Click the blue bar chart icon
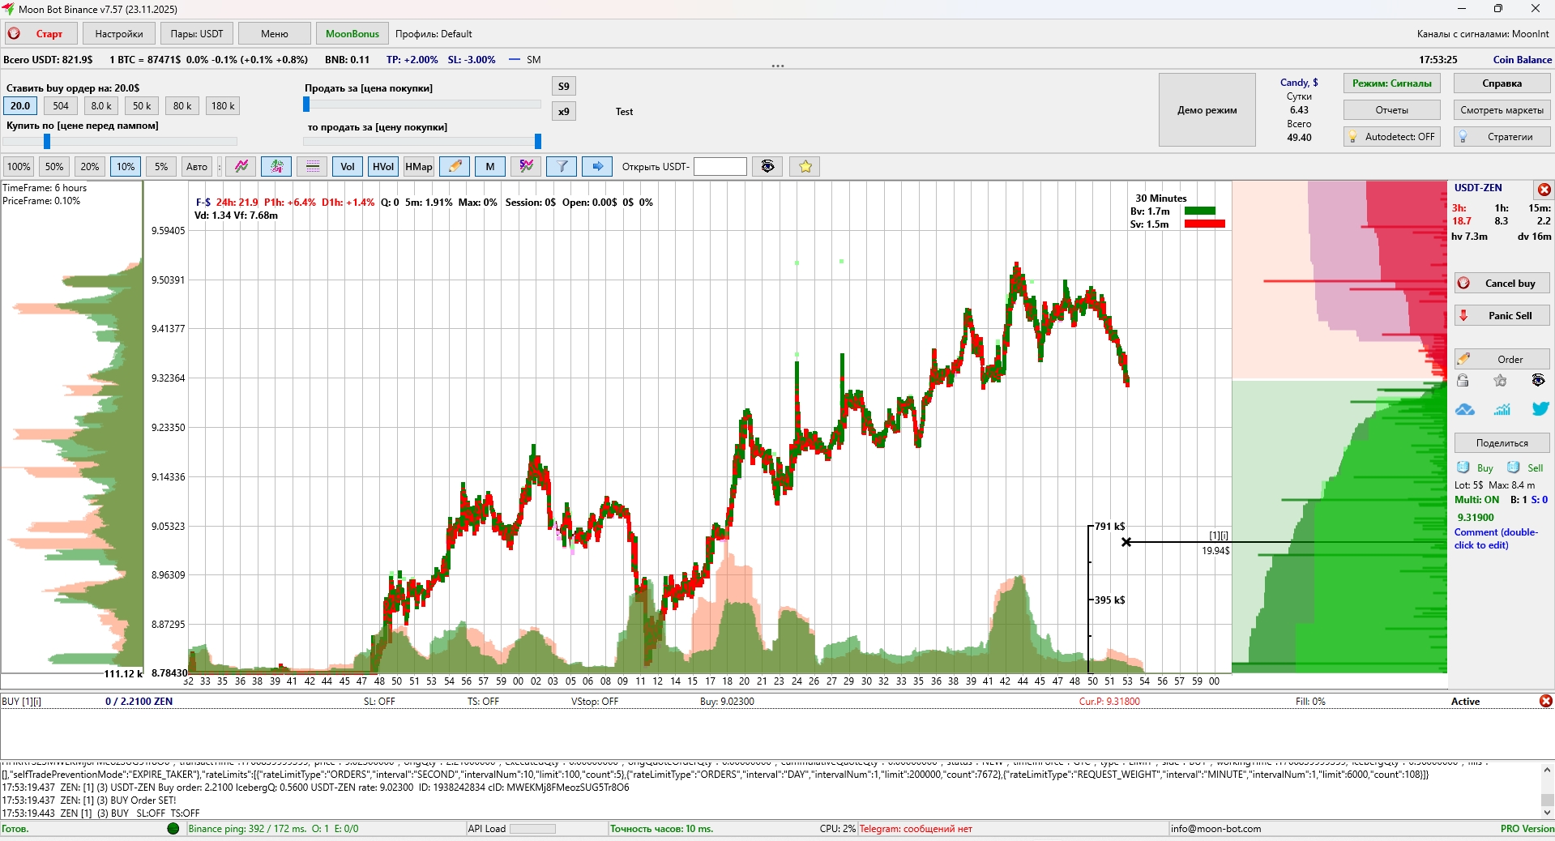The height and width of the screenshot is (841, 1555). pos(1502,409)
